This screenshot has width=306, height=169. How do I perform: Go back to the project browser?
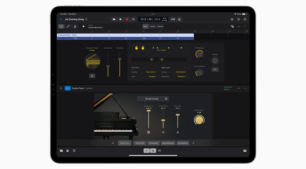tap(61, 19)
